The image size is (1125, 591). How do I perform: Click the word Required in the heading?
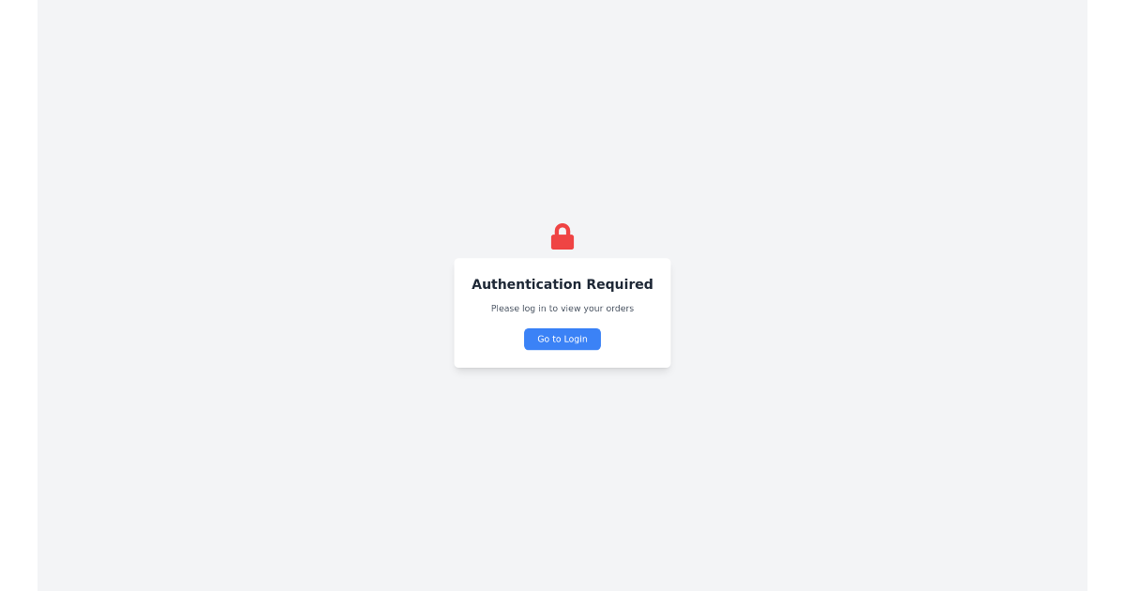(x=620, y=284)
